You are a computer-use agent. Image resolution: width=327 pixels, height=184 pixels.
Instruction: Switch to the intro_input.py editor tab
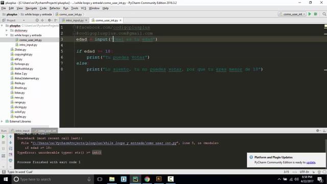[x=74, y=20]
